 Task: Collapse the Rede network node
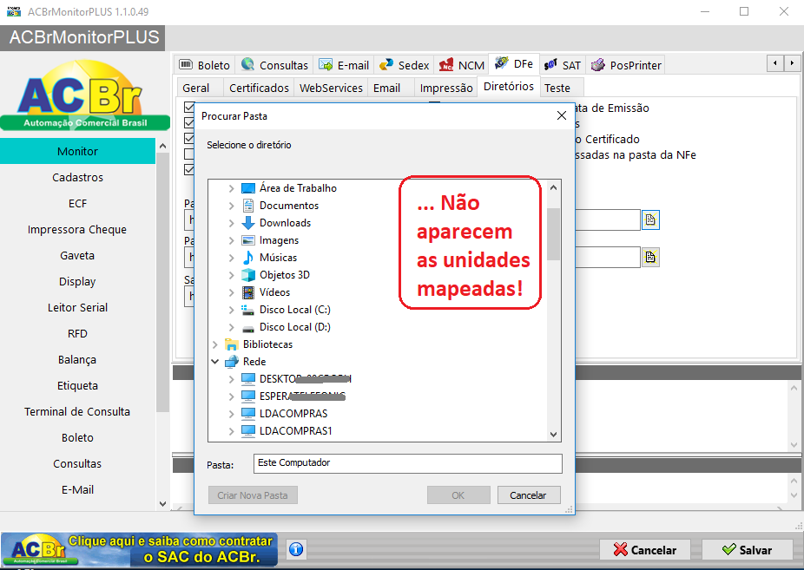pos(214,362)
